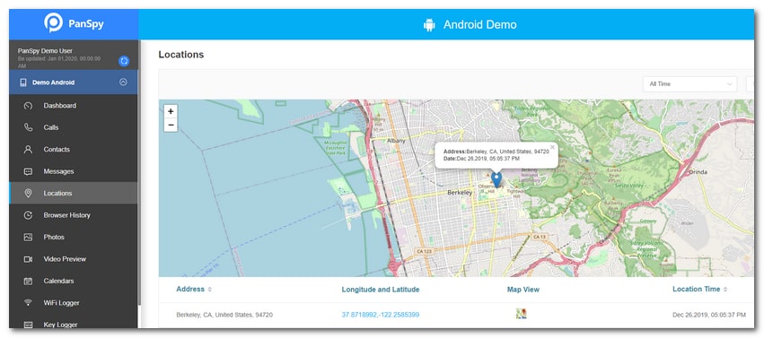764x338 pixels.
Task: Click PanSpy Demo User name
Action: (x=45, y=50)
